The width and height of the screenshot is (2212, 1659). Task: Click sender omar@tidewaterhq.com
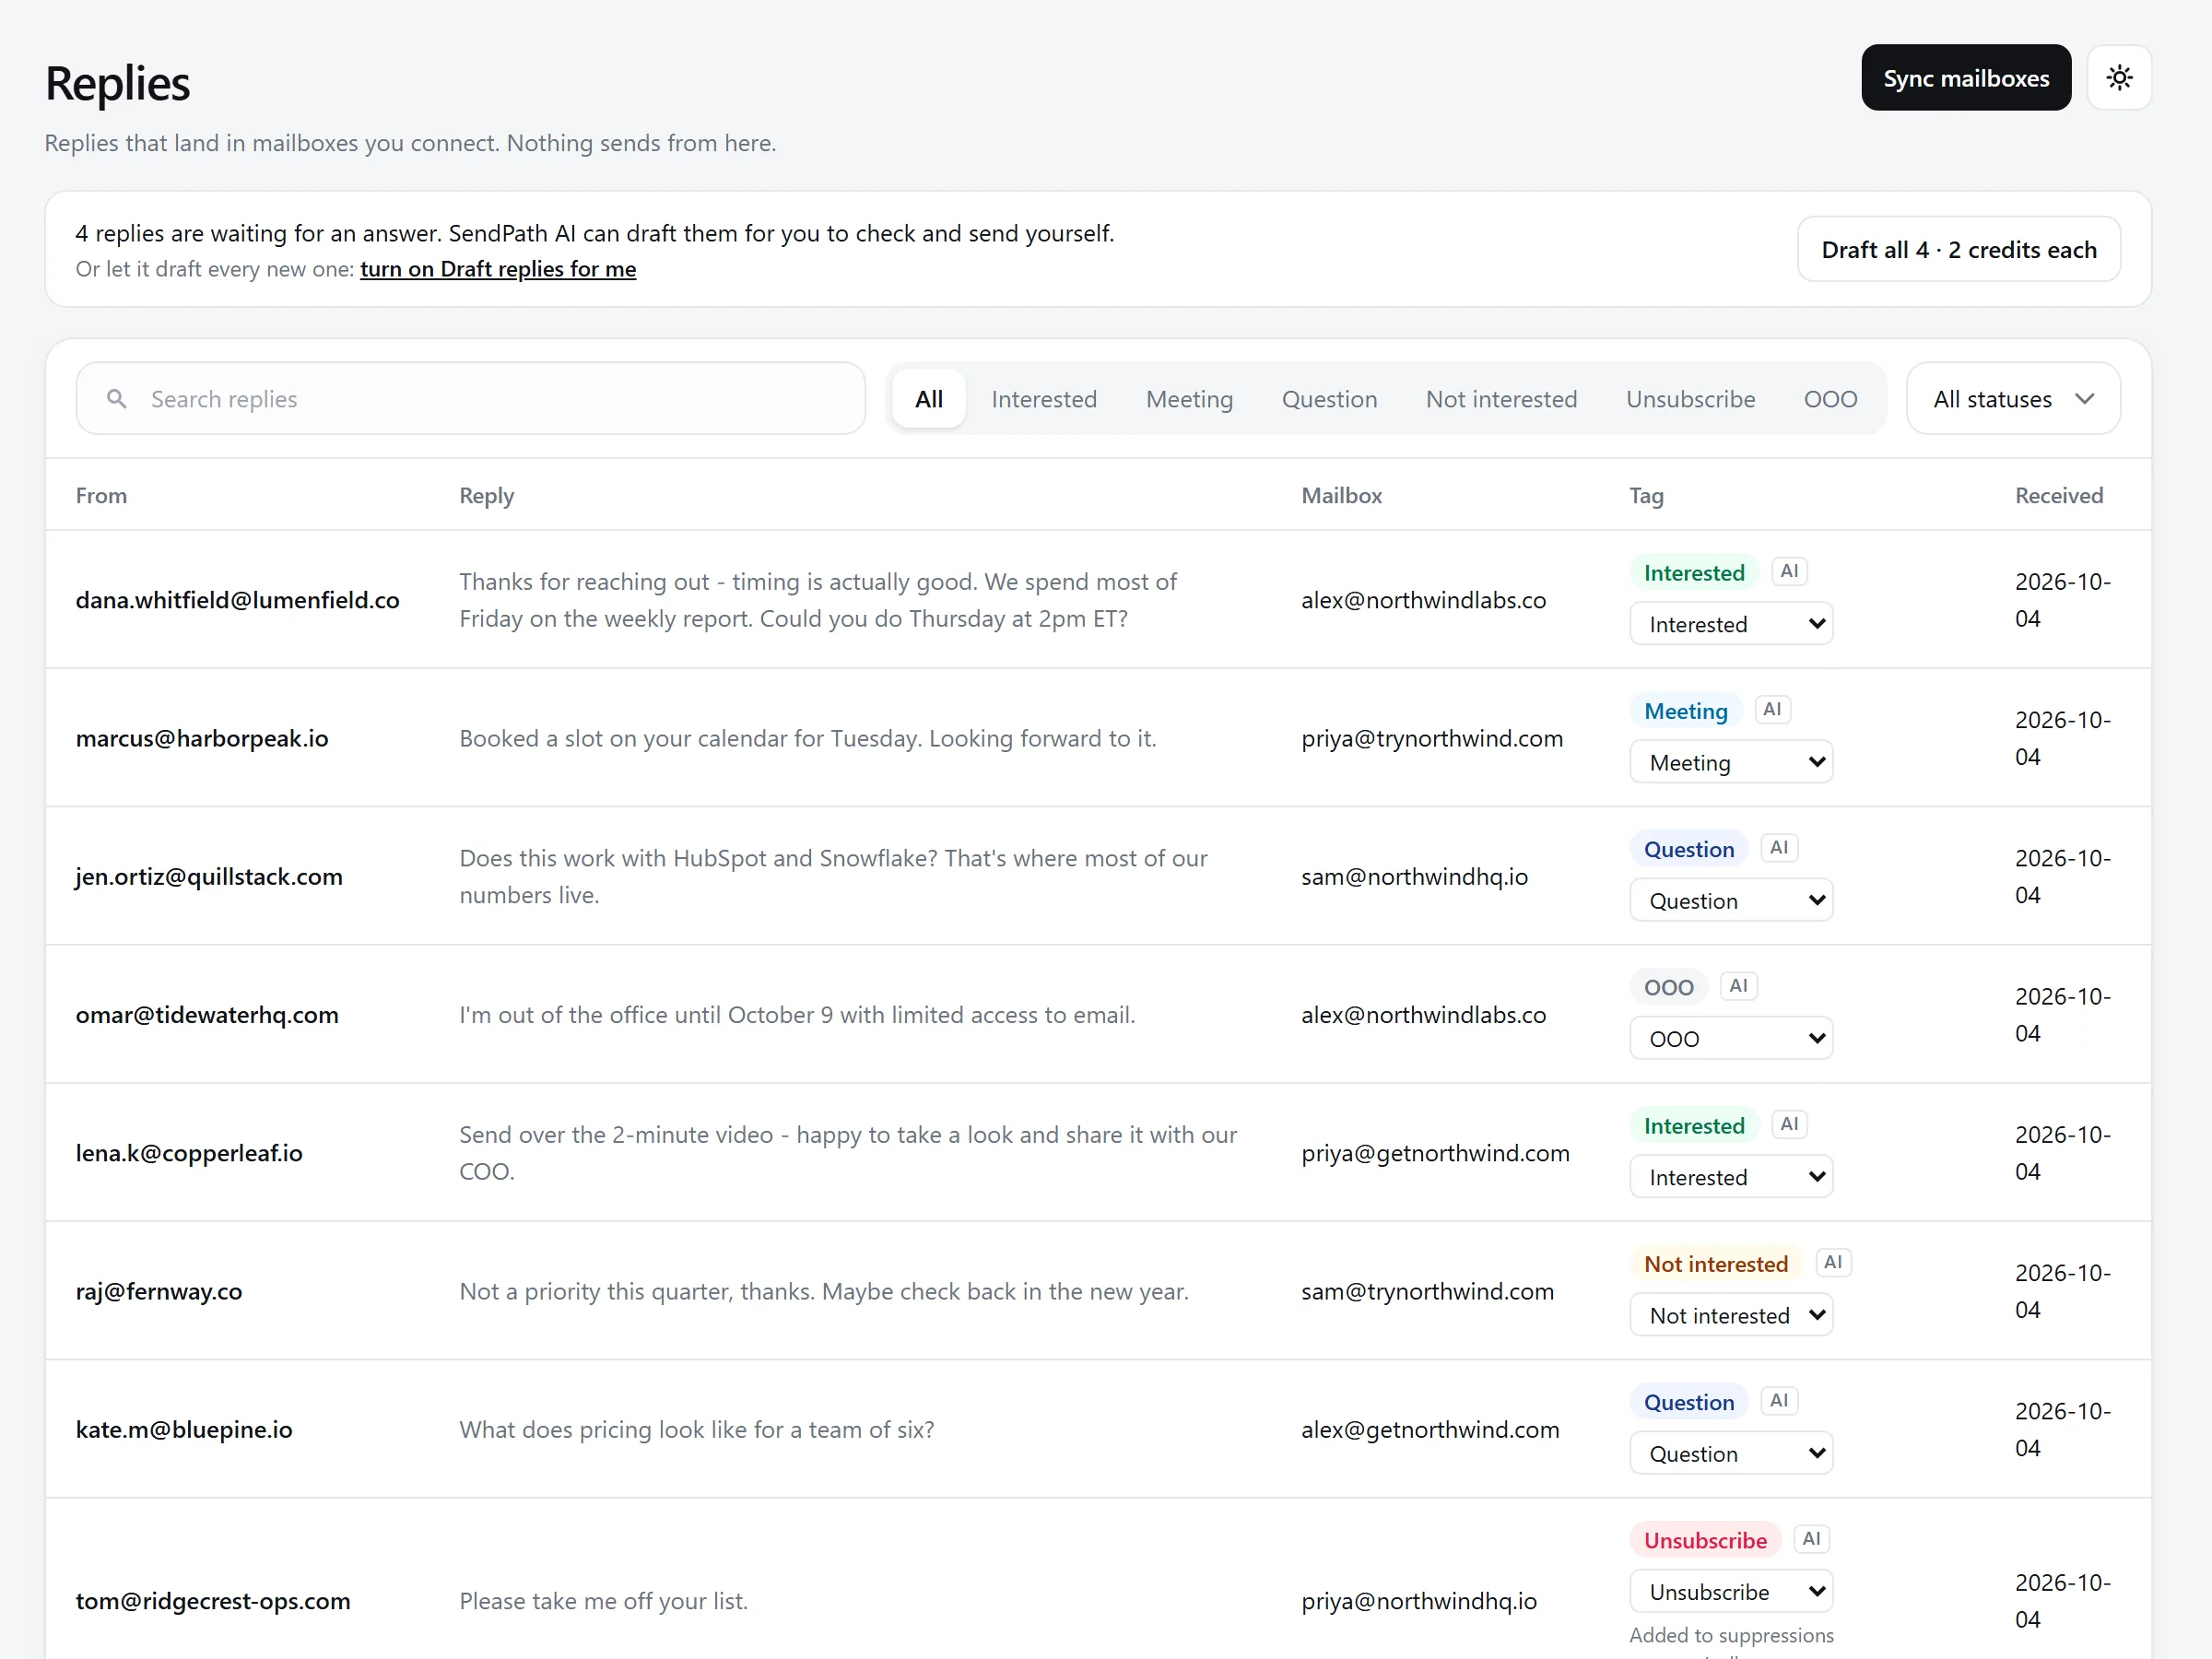tap(207, 1015)
